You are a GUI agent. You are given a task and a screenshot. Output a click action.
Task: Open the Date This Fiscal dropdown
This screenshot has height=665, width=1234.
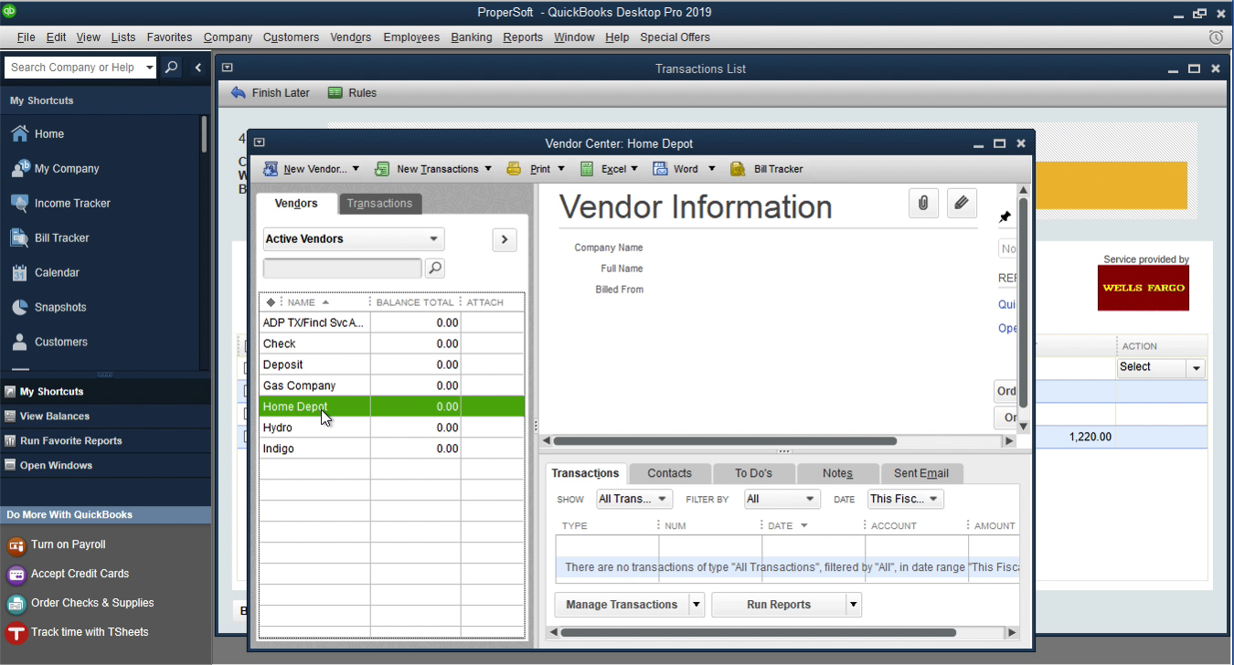(x=905, y=499)
